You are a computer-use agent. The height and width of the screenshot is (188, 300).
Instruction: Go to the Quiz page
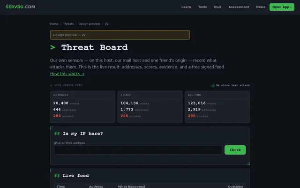click(x=217, y=7)
